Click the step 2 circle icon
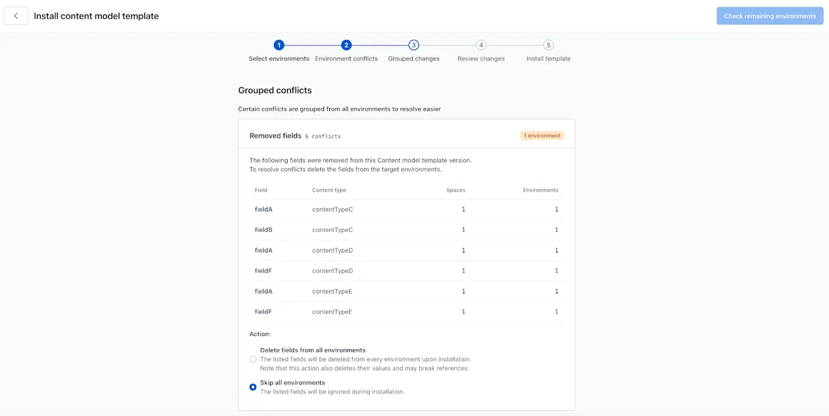829x416 pixels. pyautogui.click(x=346, y=45)
